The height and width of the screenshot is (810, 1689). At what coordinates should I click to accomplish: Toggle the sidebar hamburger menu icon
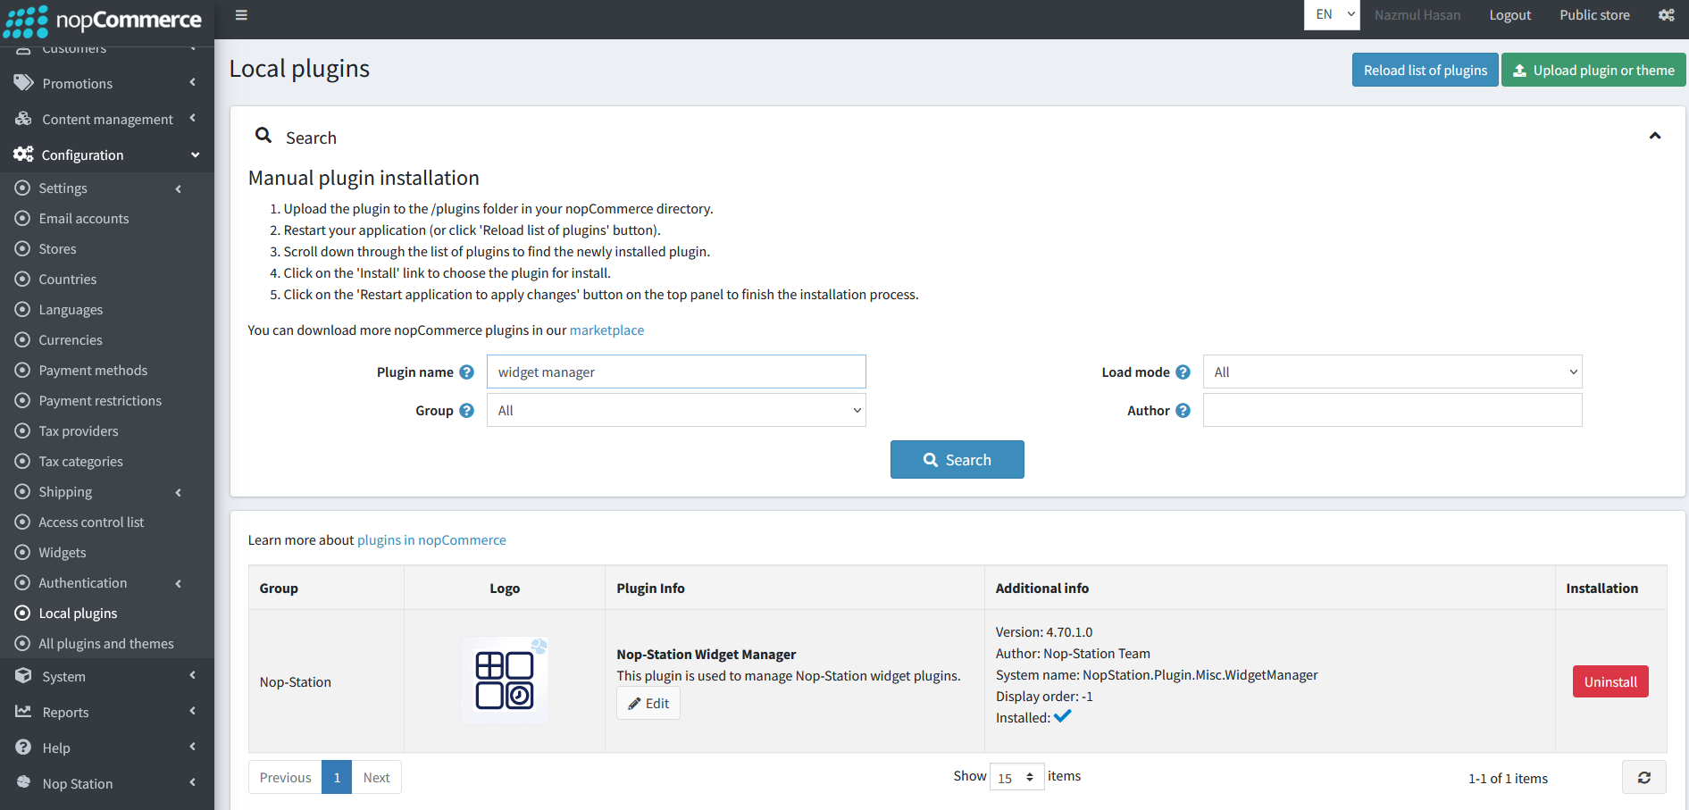point(241,15)
